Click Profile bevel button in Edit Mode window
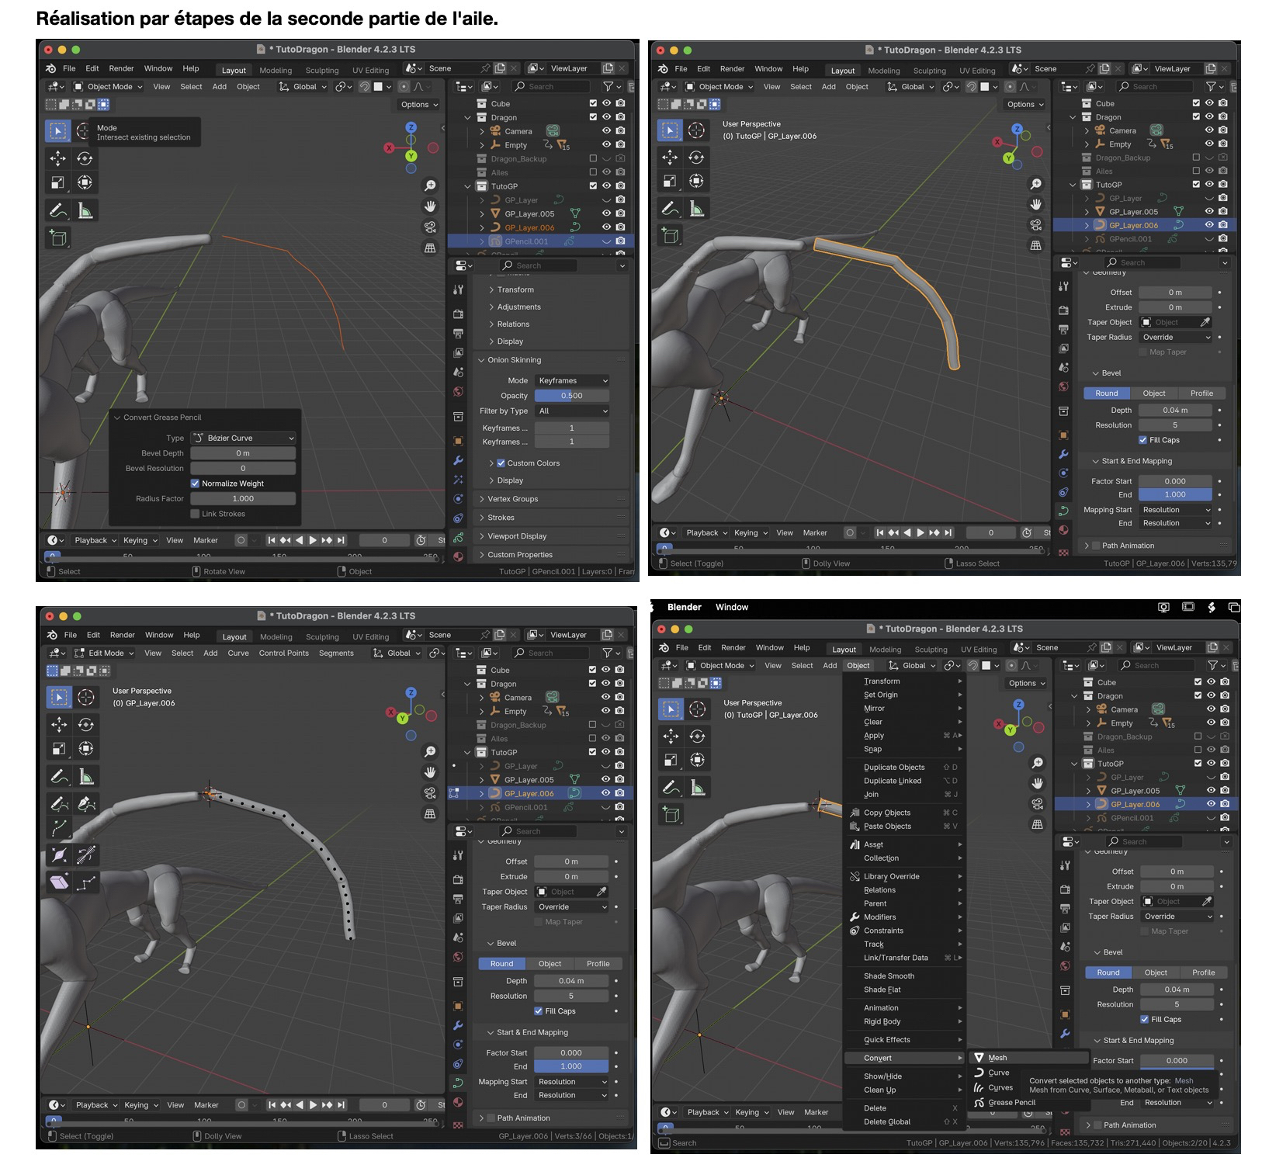This screenshot has height=1175, width=1262. click(598, 964)
